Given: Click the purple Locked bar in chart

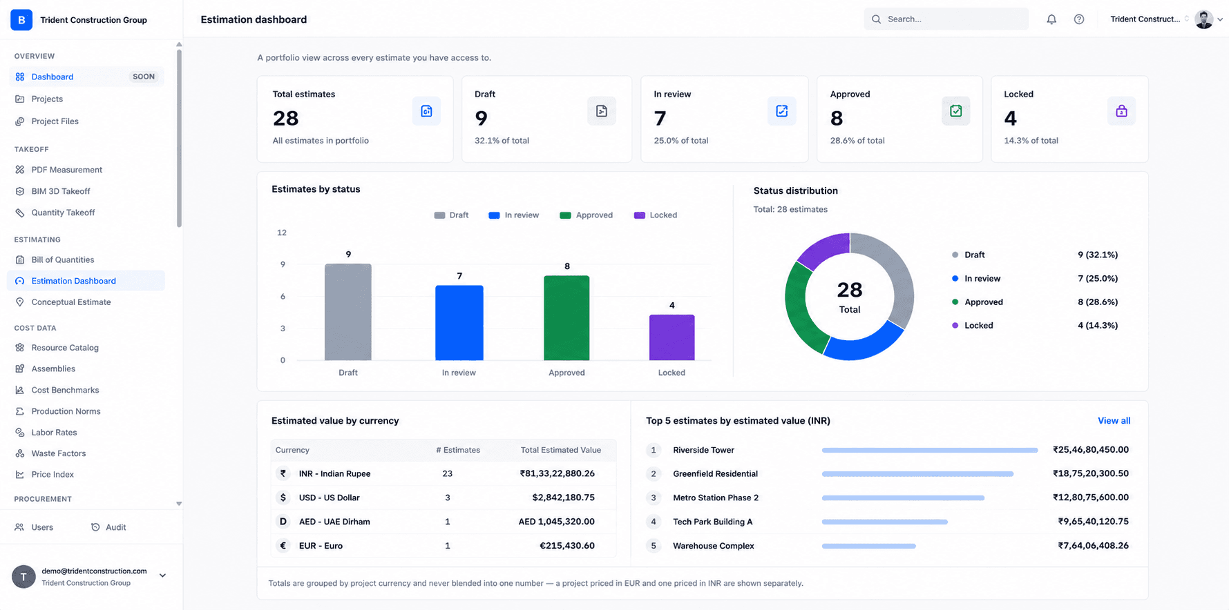Looking at the screenshot, I should (x=671, y=337).
